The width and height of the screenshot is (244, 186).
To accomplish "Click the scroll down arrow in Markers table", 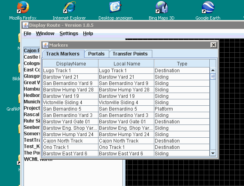I will click(213, 153).
